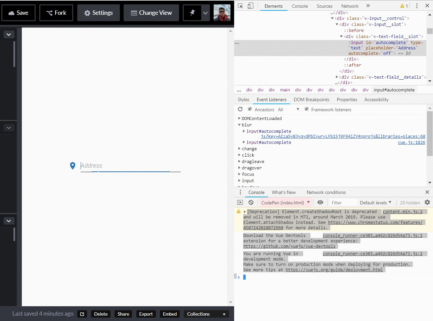The width and height of the screenshot is (433, 321).
Task: Collapse the v-input__control div node
Action: coord(332,18)
